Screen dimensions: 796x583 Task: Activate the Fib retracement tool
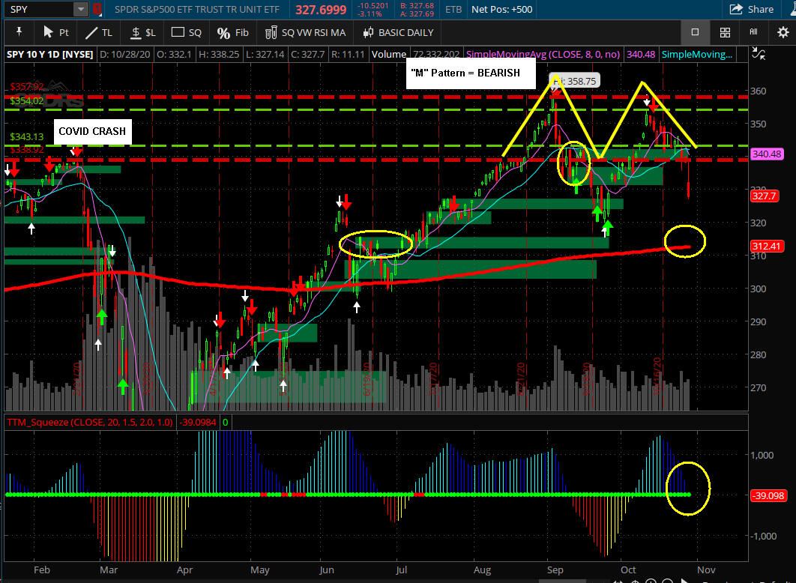click(232, 32)
